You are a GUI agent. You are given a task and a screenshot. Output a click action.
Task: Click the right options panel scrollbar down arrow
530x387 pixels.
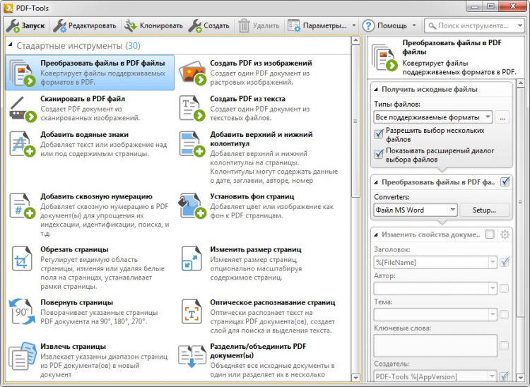(521, 378)
